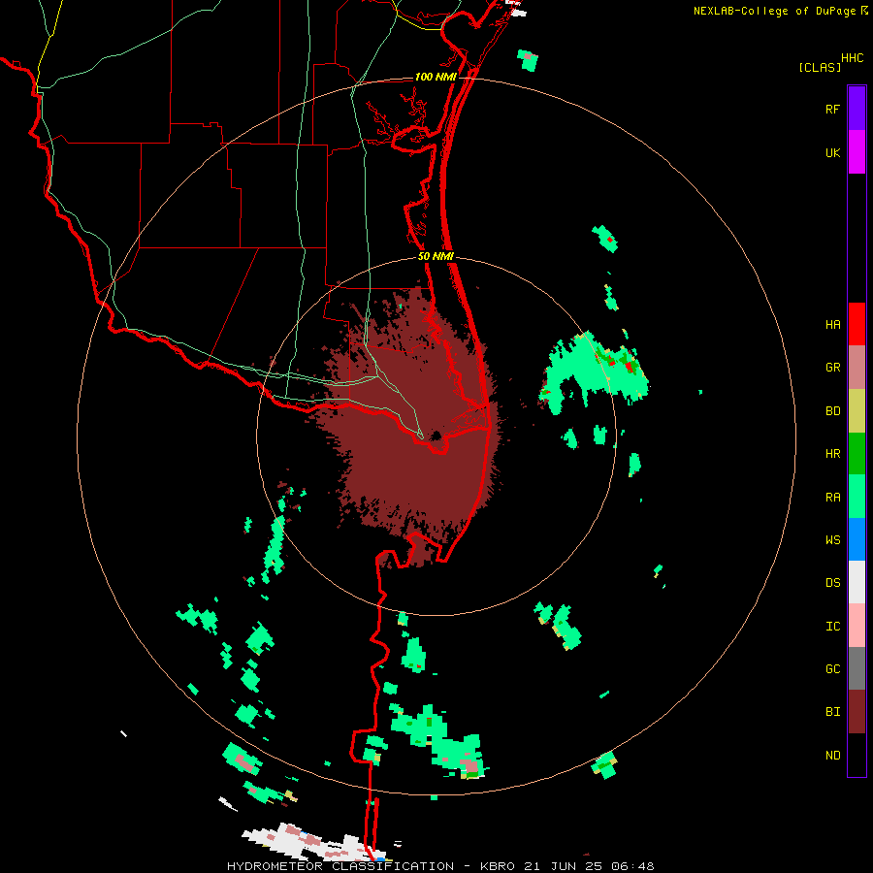This screenshot has height=873, width=873.
Task: Click the KBRO radar site identifier
Action: coord(498,866)
